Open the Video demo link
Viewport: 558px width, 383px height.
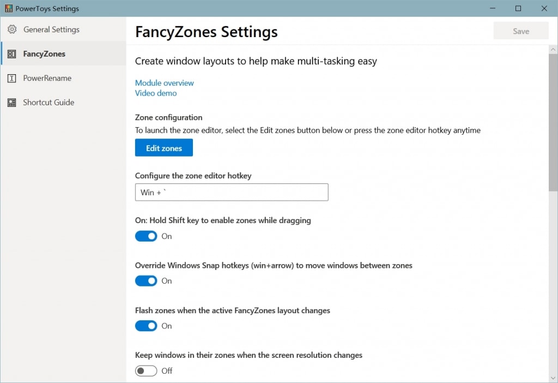click(156, 93)
